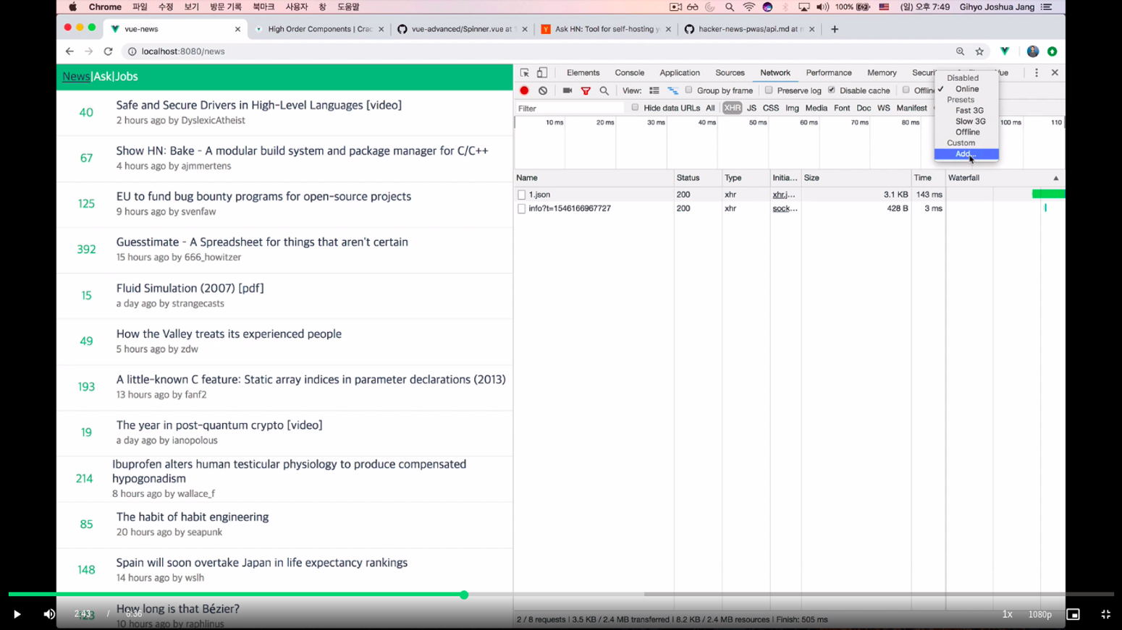Open the Performance DevTools tab

pos(829,73)
